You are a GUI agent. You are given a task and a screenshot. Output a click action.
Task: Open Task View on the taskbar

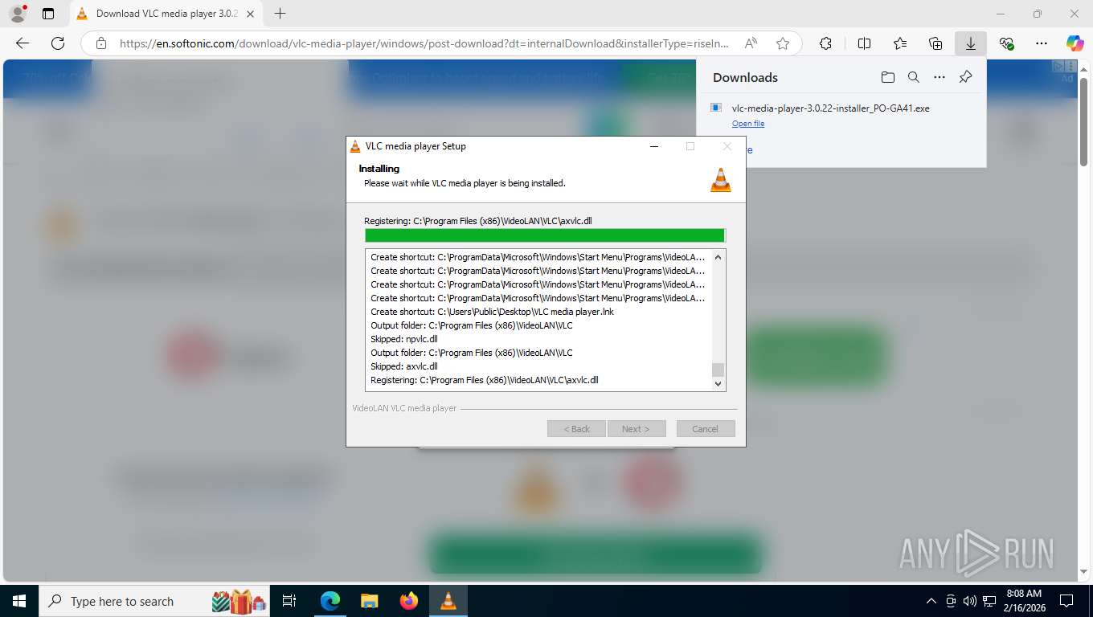(x=289, y=601)
